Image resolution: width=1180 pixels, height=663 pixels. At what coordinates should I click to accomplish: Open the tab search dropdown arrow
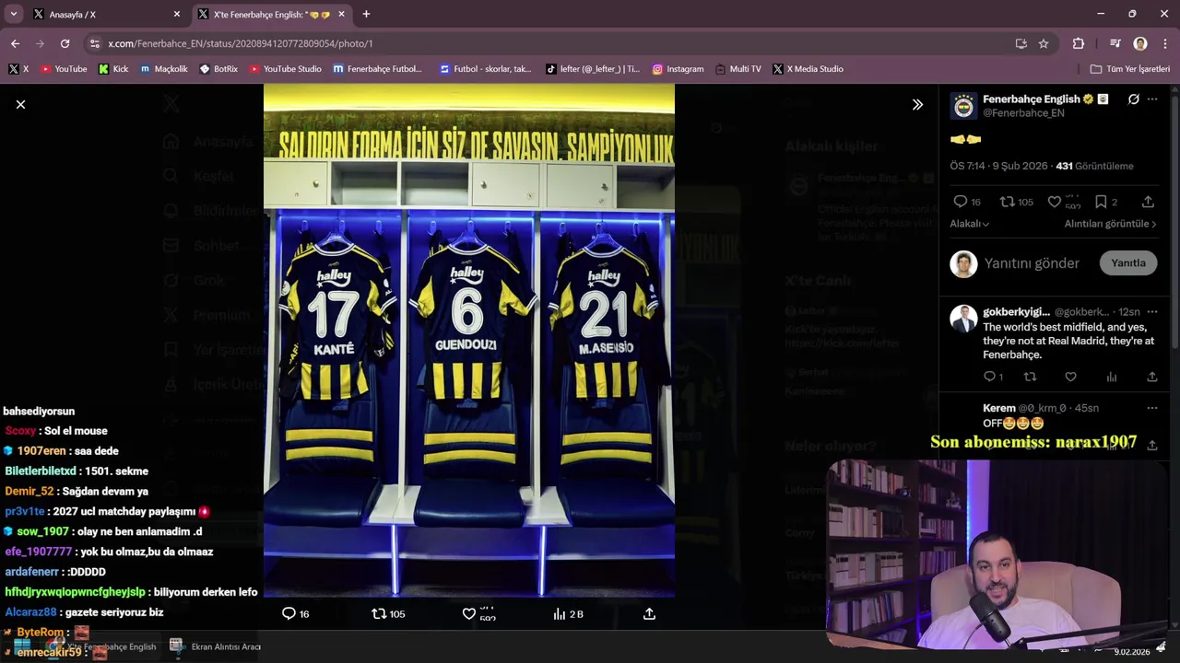click(x=13, y=14)
